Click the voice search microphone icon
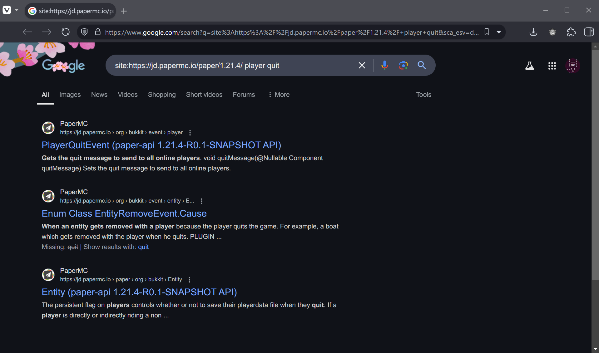 pos(384,65)
